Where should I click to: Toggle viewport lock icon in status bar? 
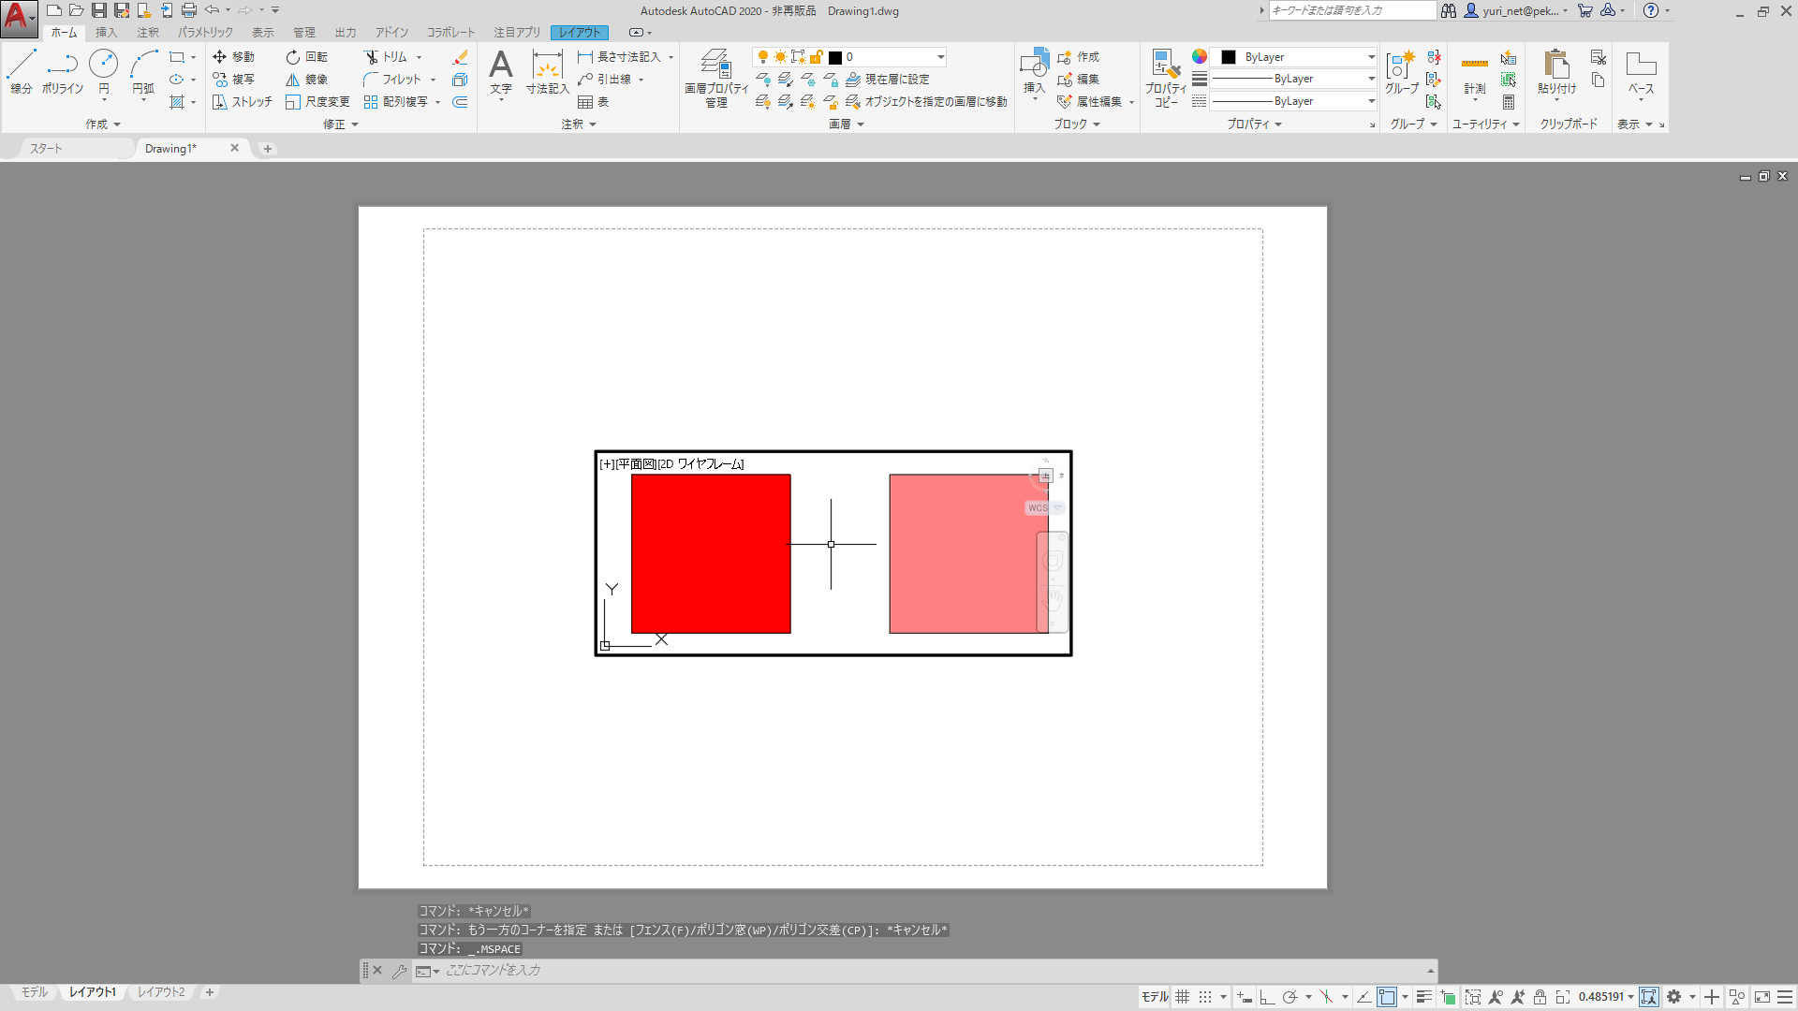(1540, 997)
